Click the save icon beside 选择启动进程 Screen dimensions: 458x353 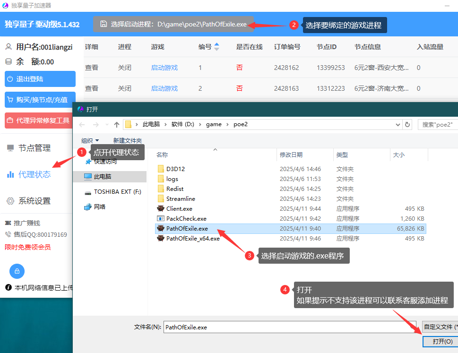[x=104, y=24]
